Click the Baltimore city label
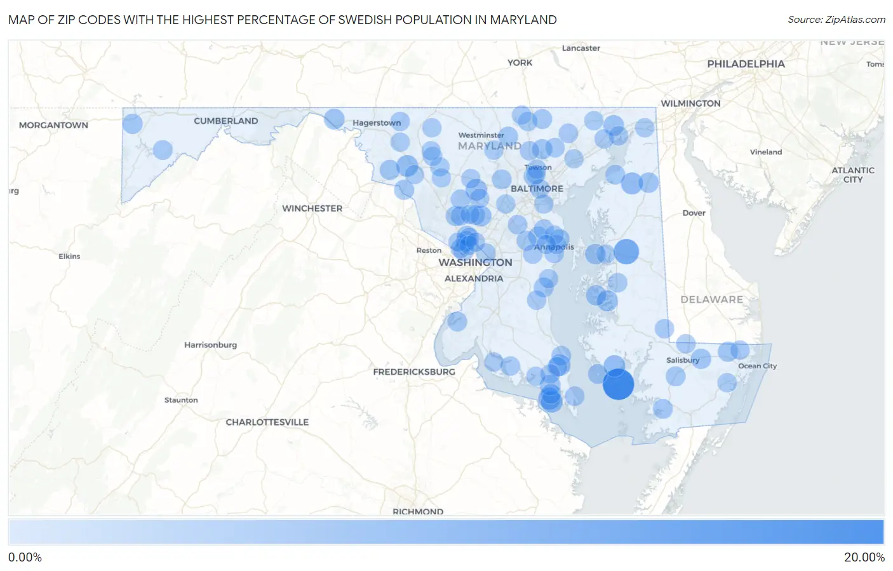 [537, 189]
